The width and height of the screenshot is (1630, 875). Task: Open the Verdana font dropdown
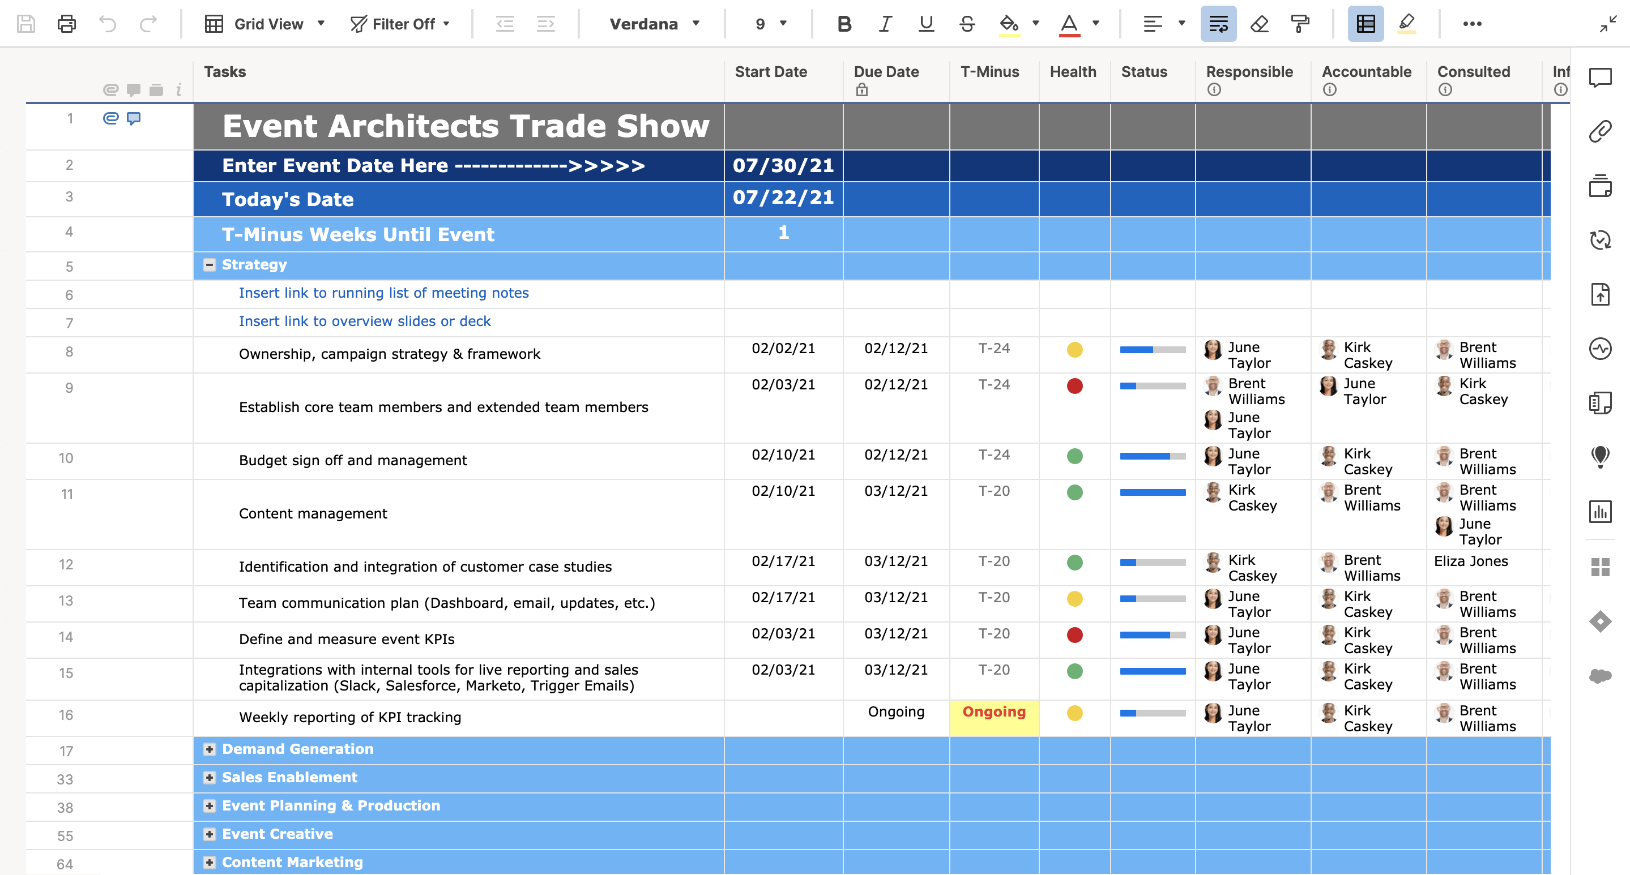(654, 24)
